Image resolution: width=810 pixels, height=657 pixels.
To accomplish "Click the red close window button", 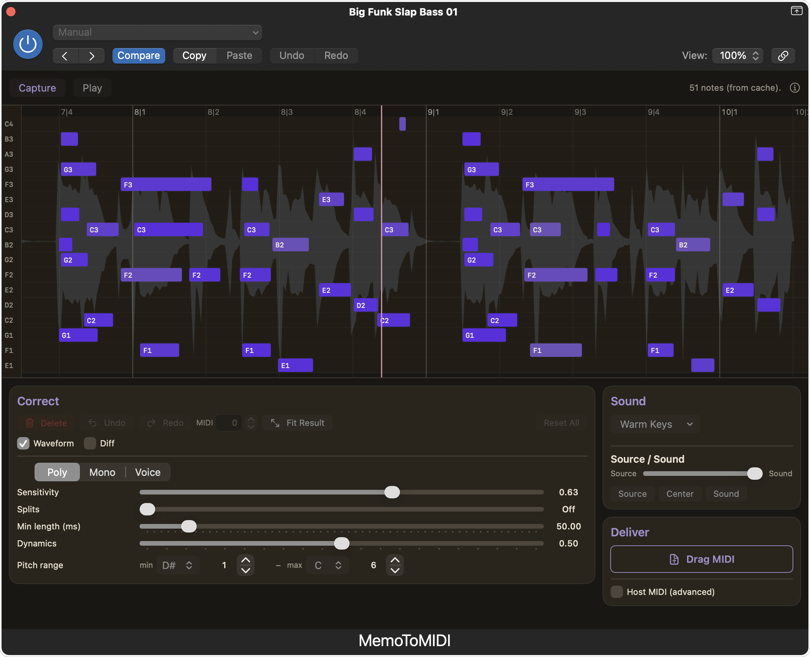I will [x=11, y=12].
